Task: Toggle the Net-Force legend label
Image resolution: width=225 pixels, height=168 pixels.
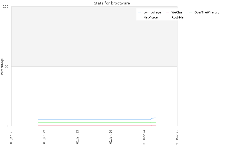Action: 150,17
